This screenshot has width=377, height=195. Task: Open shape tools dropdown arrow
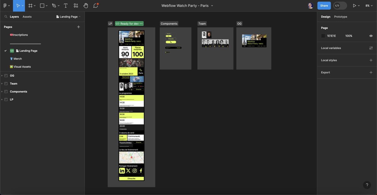click(46, 6)
